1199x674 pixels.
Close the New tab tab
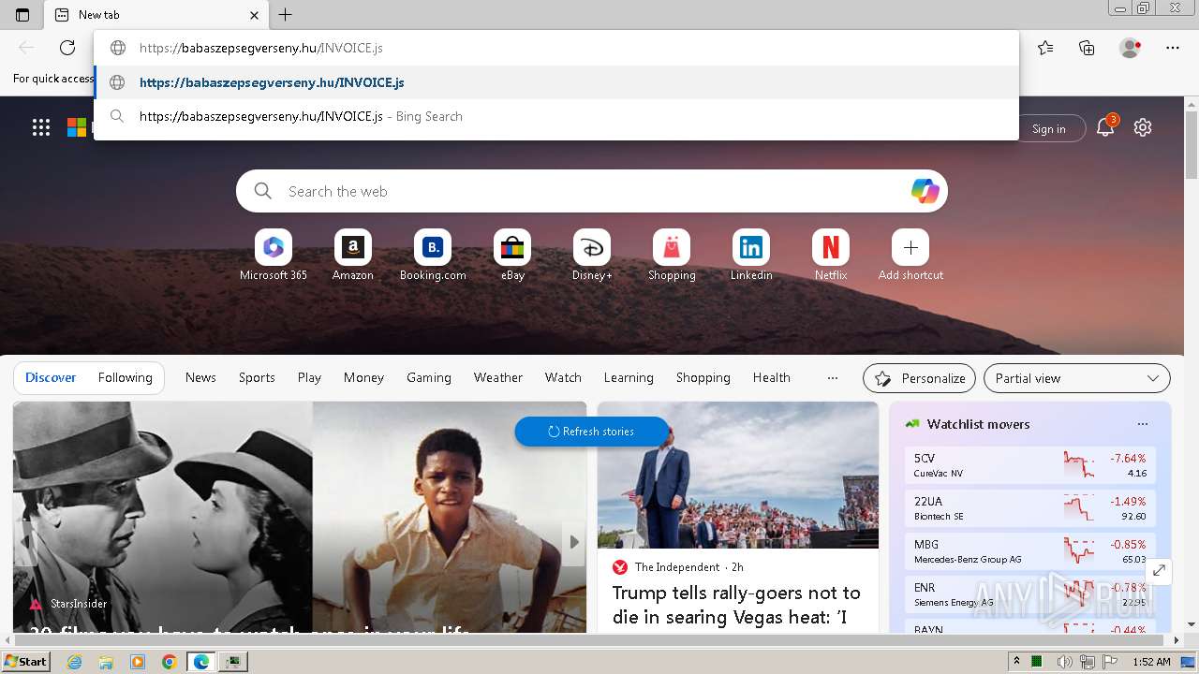(x=255, y=15)
